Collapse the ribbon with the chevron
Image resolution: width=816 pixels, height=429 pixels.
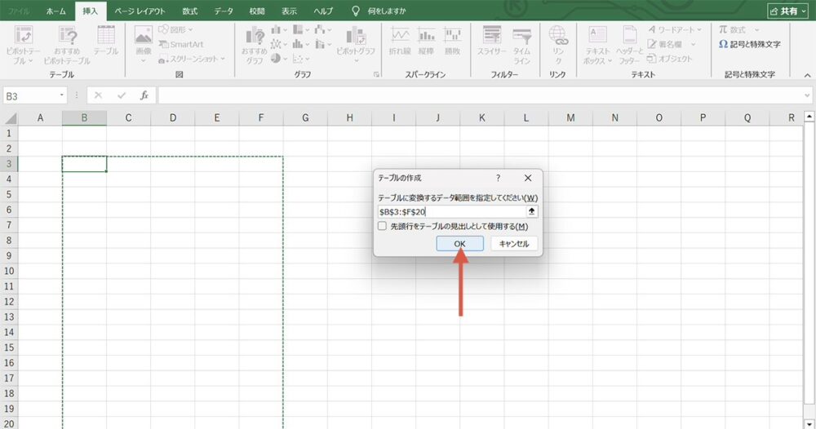(807, 75)
